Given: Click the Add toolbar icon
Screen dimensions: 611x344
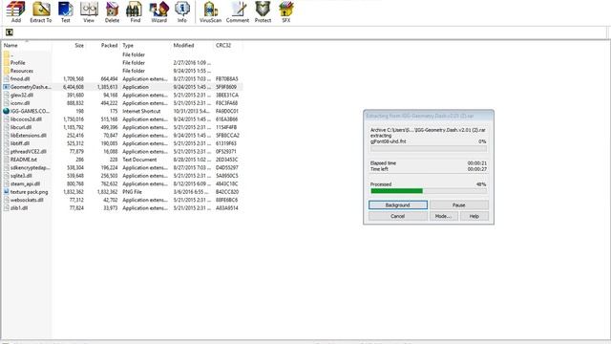Looking at the screenshot, I should 15,12.
